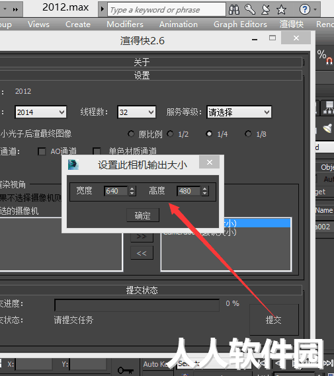The image size is (334, 376).
Task: Maximize the 渲得快2.6 window
Action: [x=272, y=38]
